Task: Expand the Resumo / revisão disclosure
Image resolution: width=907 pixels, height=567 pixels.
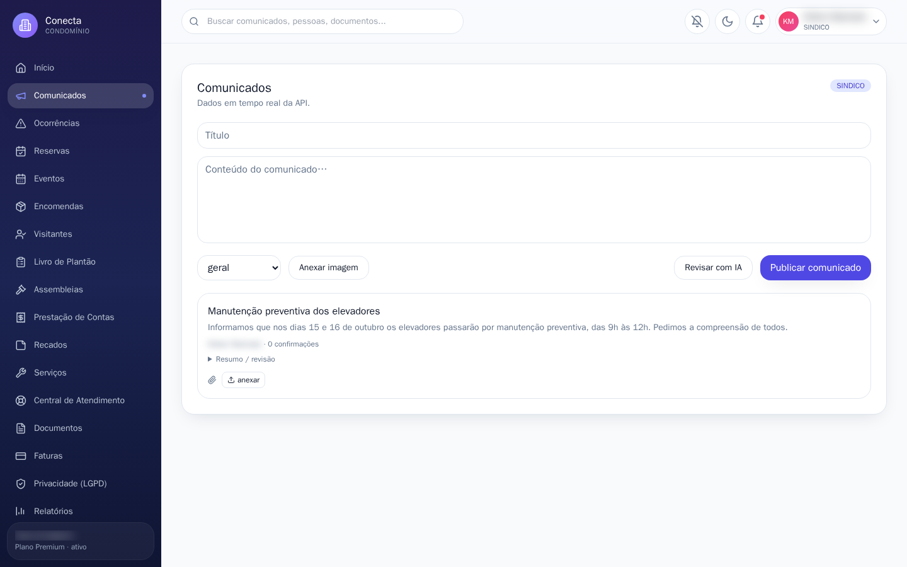Action: (241, 359)
